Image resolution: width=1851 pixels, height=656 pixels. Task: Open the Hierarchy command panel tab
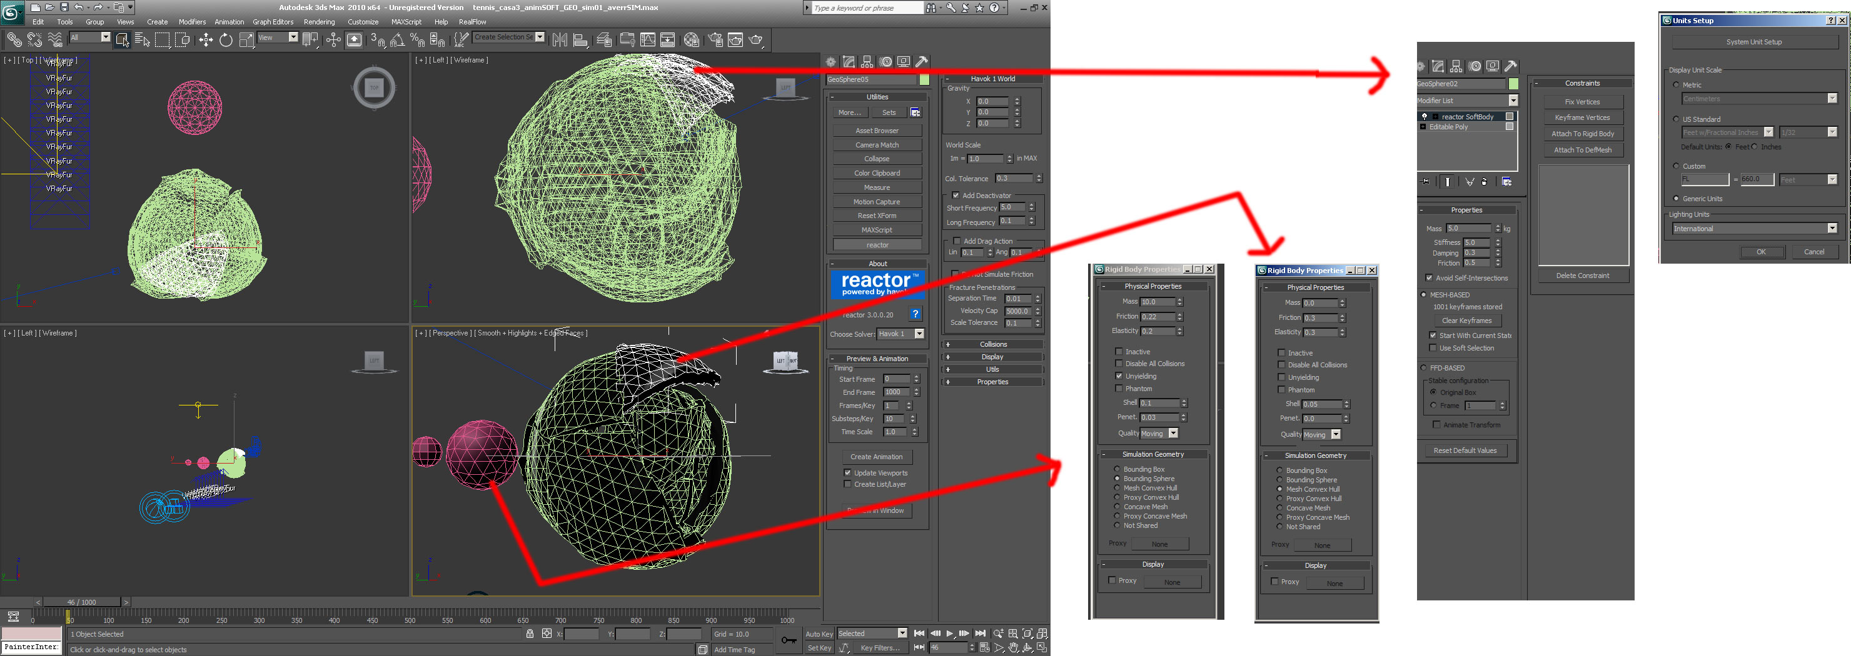867,62
